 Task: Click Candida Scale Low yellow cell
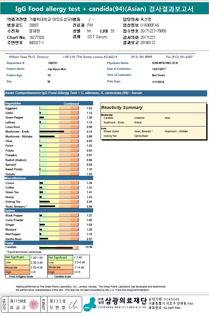pos(60,262)
